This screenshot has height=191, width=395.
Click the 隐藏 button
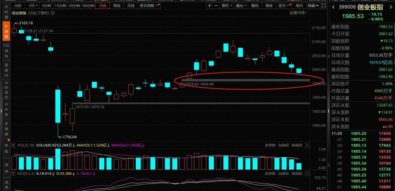pyautogui.click(x=311, y=5)
